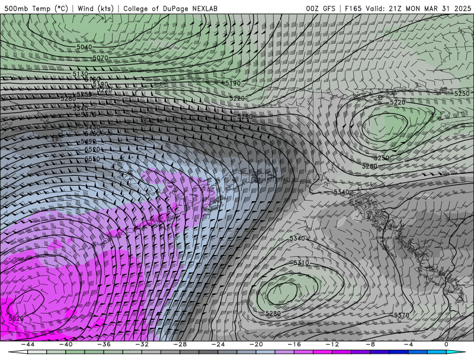
Task: Click the 5070 contour label
Action: coord(100,57)
